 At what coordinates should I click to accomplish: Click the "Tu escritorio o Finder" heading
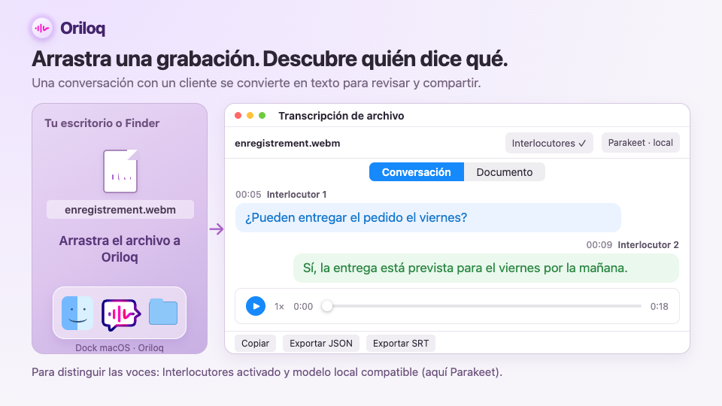point(102,123)
